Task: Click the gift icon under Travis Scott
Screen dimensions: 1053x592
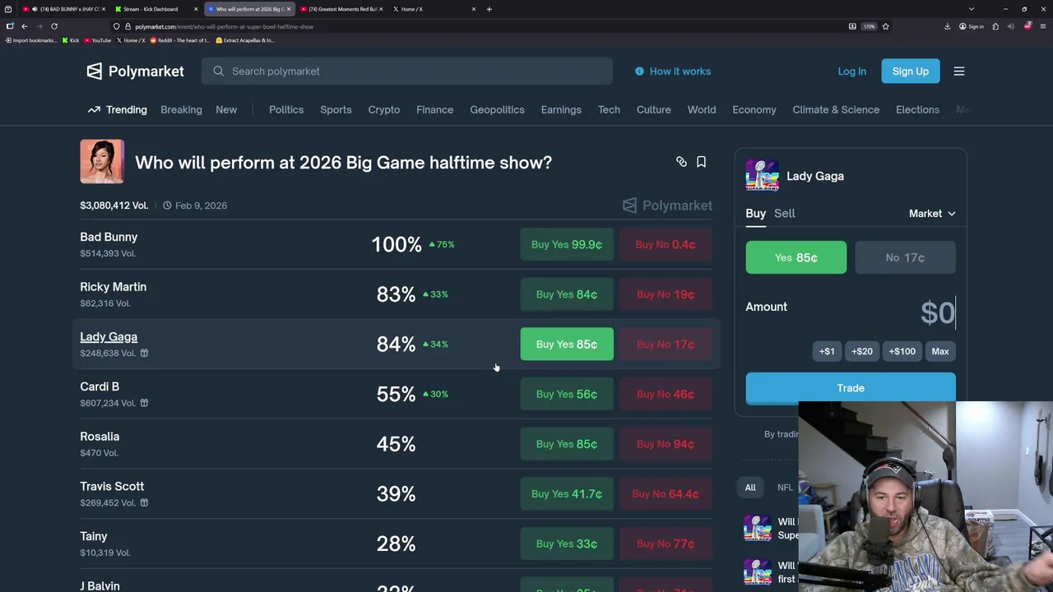Action: click(x=144, y=502)
